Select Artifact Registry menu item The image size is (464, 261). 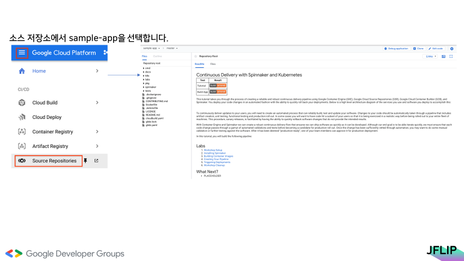[50, 146]
